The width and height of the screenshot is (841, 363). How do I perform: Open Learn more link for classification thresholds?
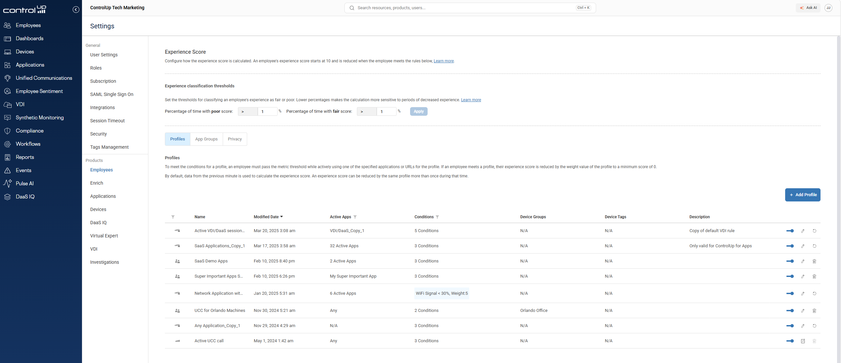[471, 100]
